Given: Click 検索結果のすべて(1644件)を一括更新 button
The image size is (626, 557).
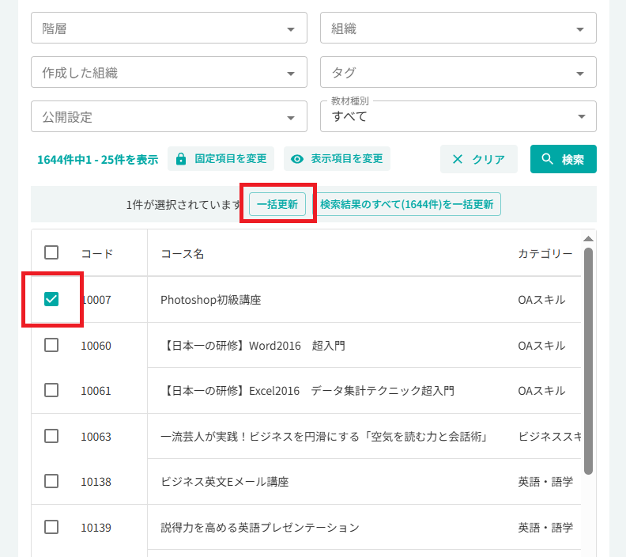Looking at the screenshot, I should pyautogui.click(x=407, y=204).
